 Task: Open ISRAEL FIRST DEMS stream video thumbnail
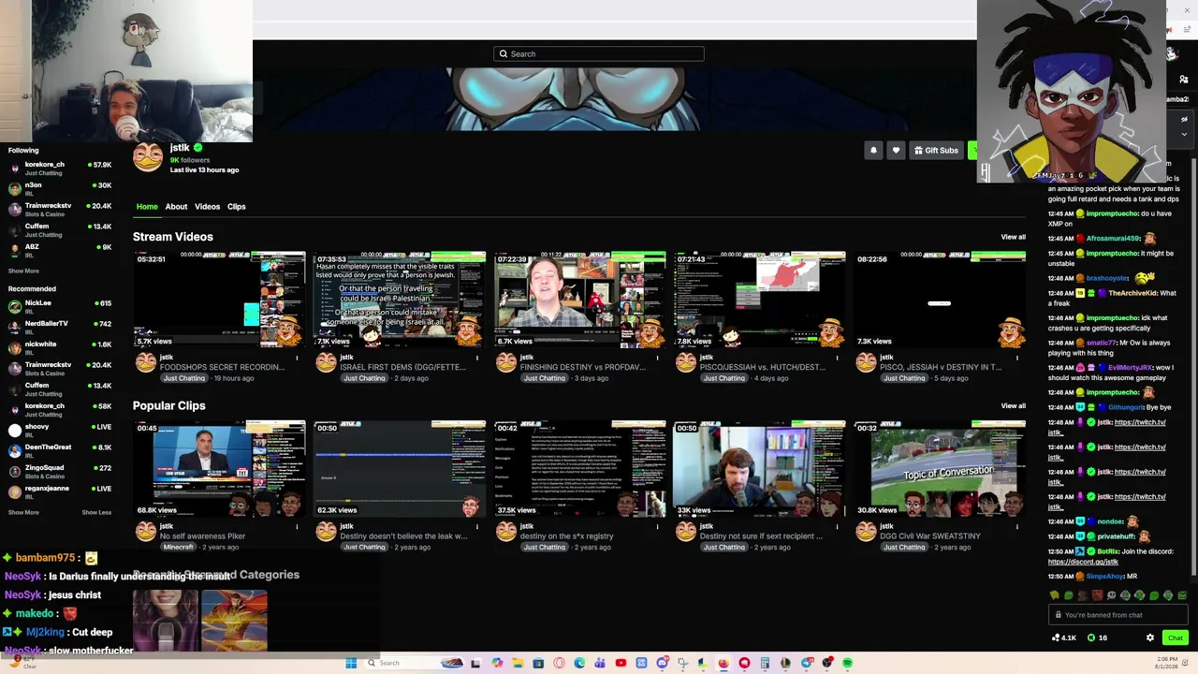click(400, 300)
